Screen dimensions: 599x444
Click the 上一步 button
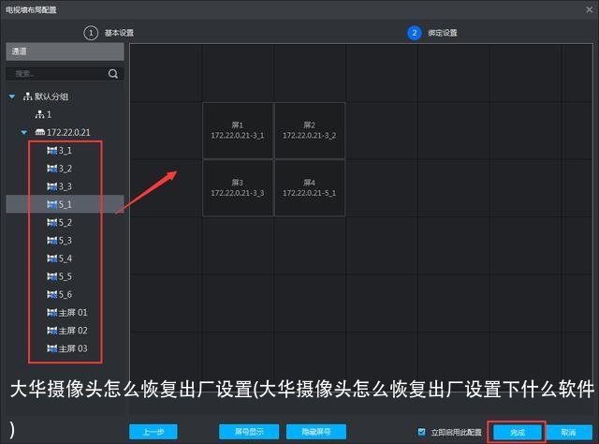pyautogui.click(x=153, y=432)
